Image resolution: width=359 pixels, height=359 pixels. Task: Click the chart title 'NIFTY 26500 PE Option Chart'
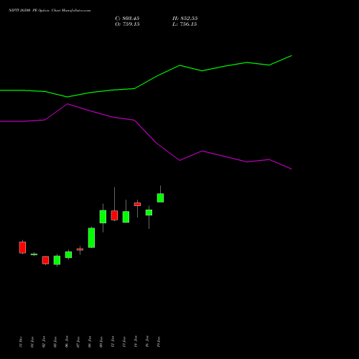tap(34, 11)
